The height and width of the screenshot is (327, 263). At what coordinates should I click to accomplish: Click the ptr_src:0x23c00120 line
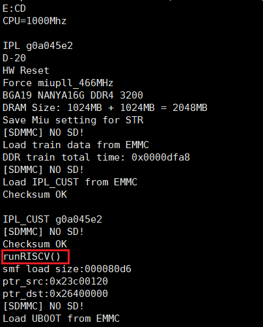click(x=55, y=281)
